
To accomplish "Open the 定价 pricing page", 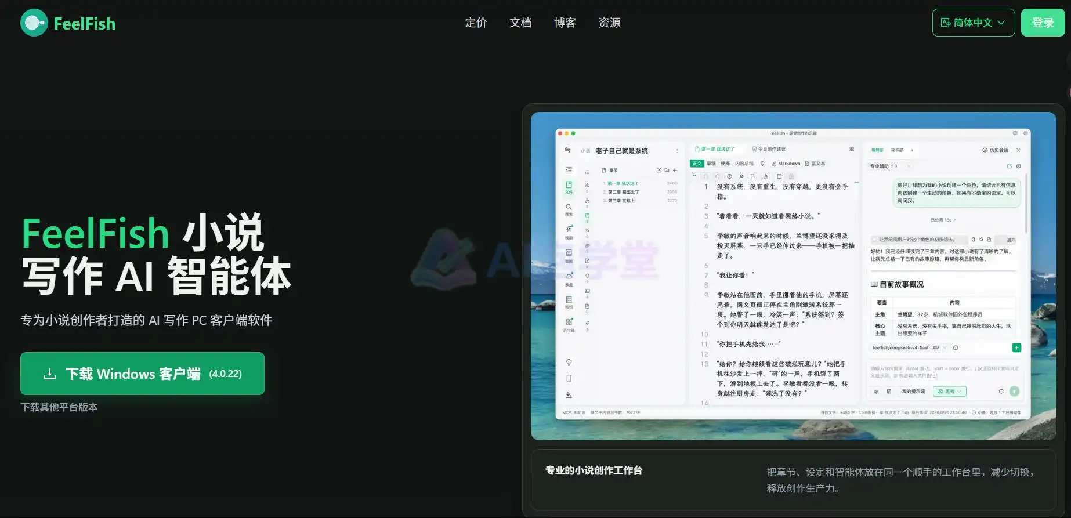I will point(476,23).
